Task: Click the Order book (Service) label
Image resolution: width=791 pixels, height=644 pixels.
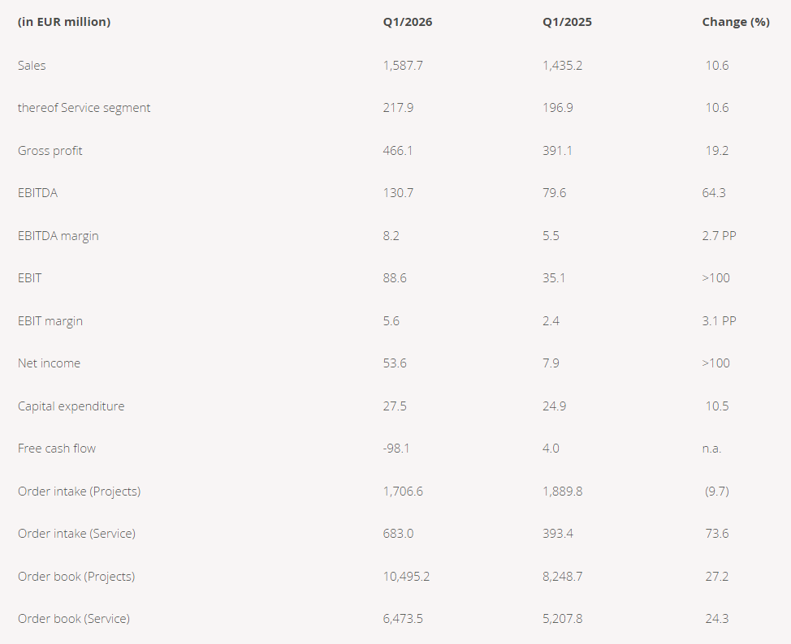Action: (x=73, y=619)
